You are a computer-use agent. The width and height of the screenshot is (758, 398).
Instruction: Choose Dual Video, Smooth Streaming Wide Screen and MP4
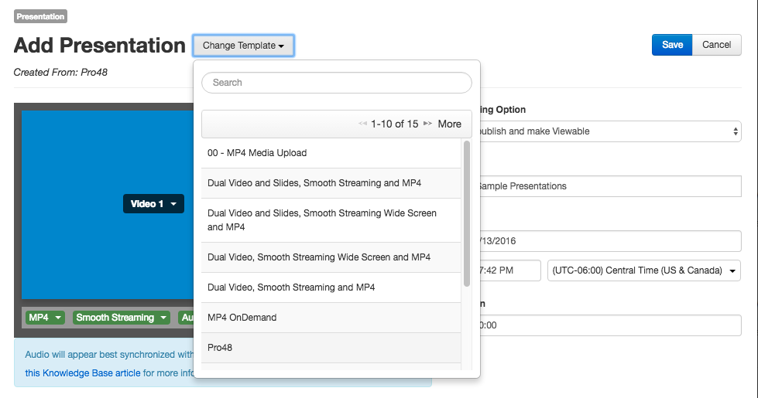331,257
